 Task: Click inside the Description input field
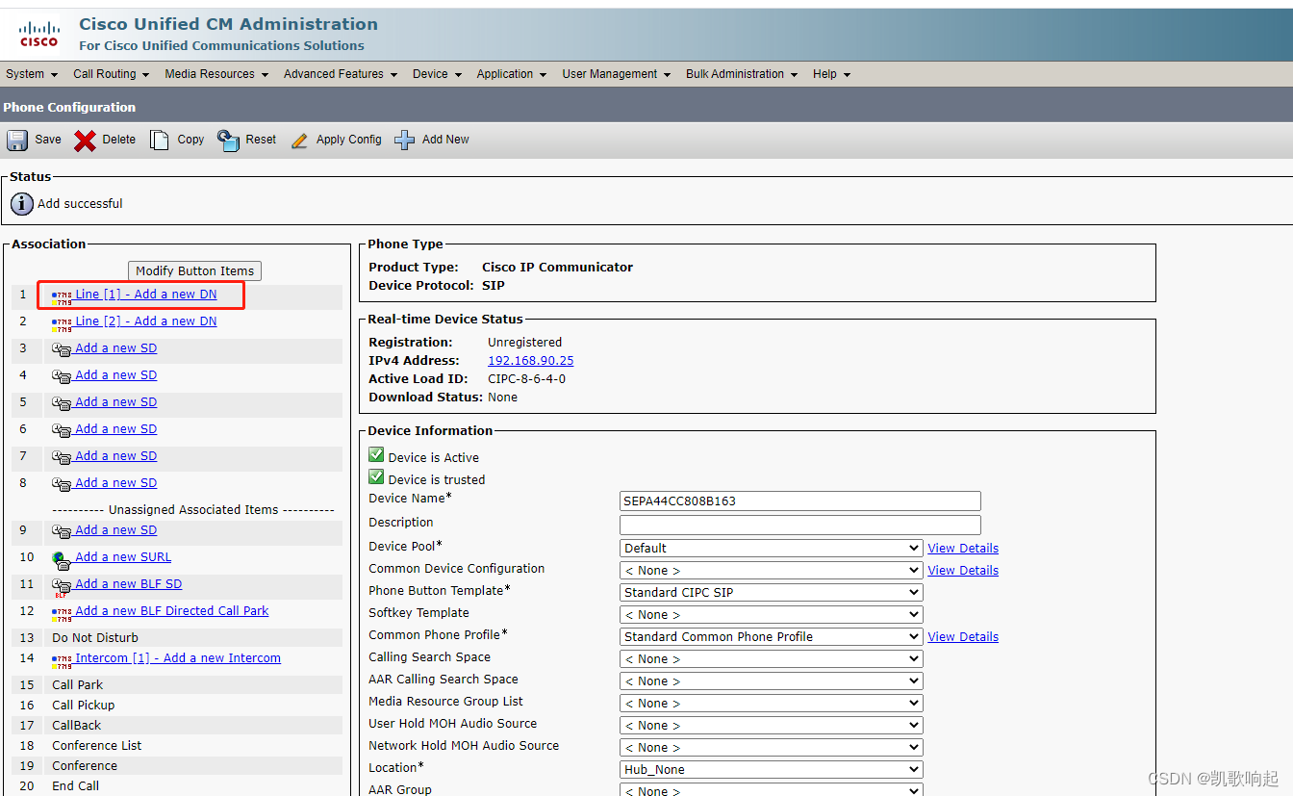click(x=799, y=525)
